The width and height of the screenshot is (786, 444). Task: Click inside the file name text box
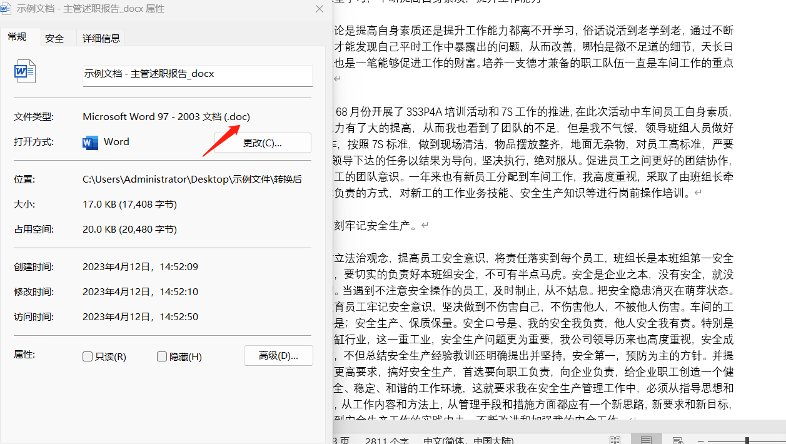[x=197, y=76]
